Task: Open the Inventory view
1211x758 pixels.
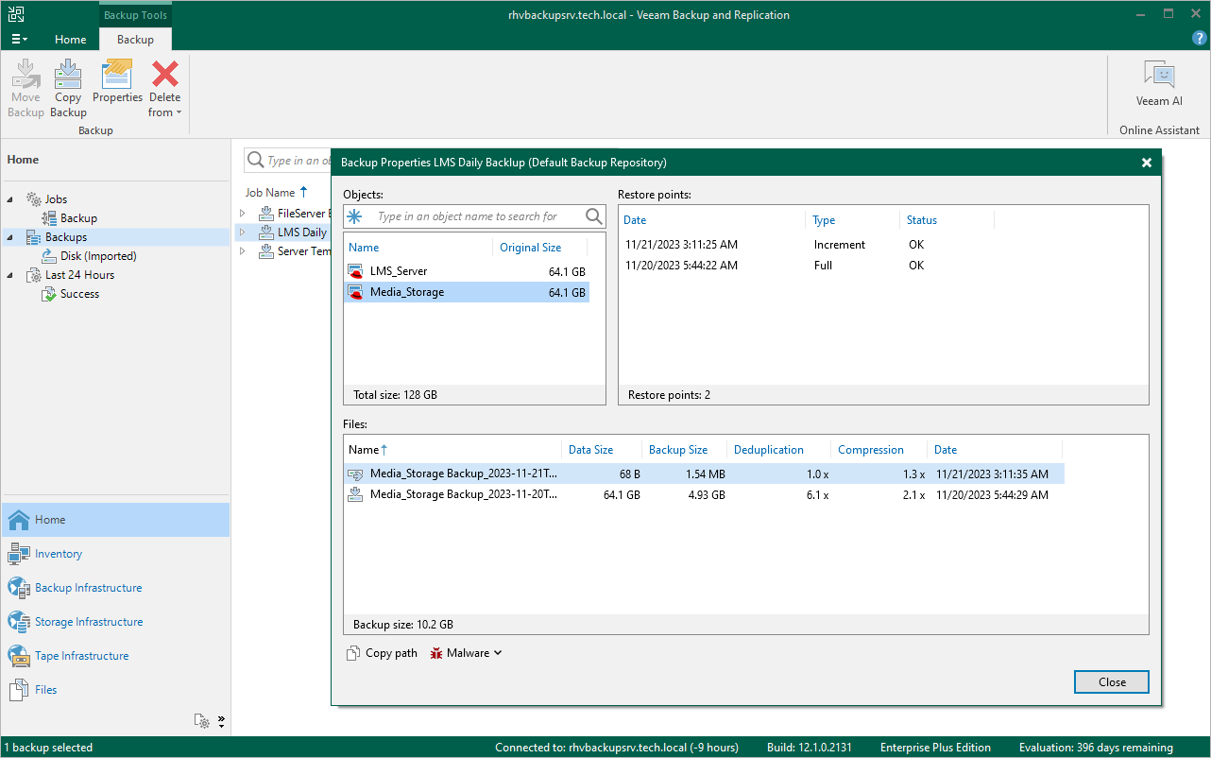Action: (x=116, y=554)
